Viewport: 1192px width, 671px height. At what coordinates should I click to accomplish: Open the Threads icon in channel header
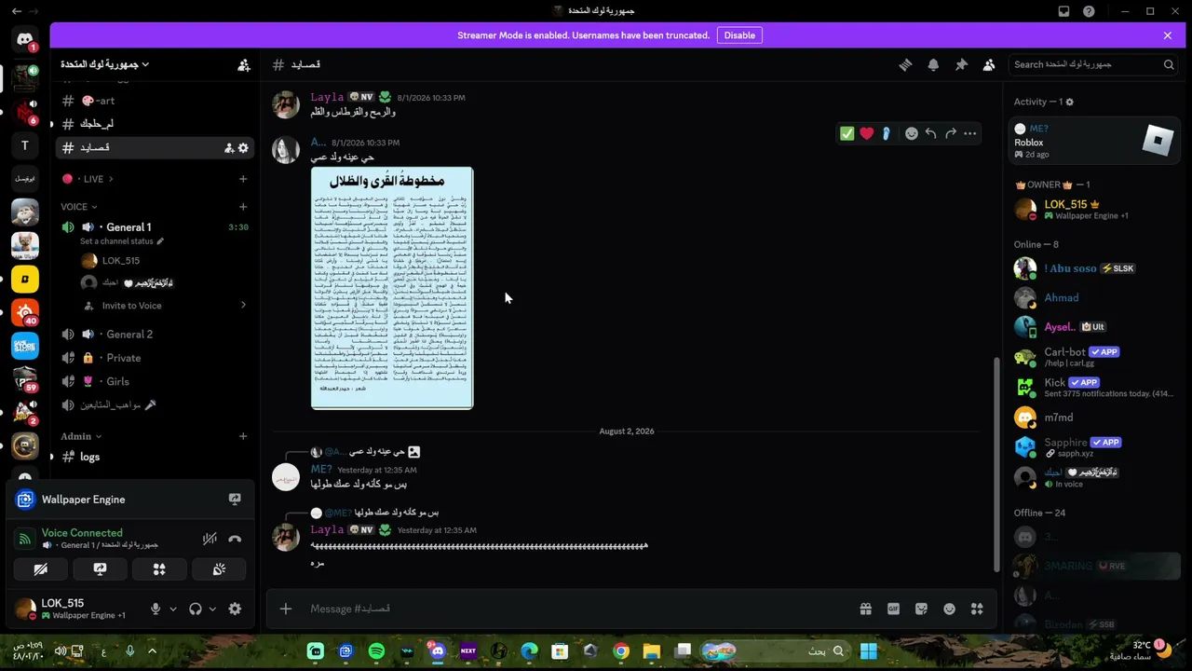[904, 64]
